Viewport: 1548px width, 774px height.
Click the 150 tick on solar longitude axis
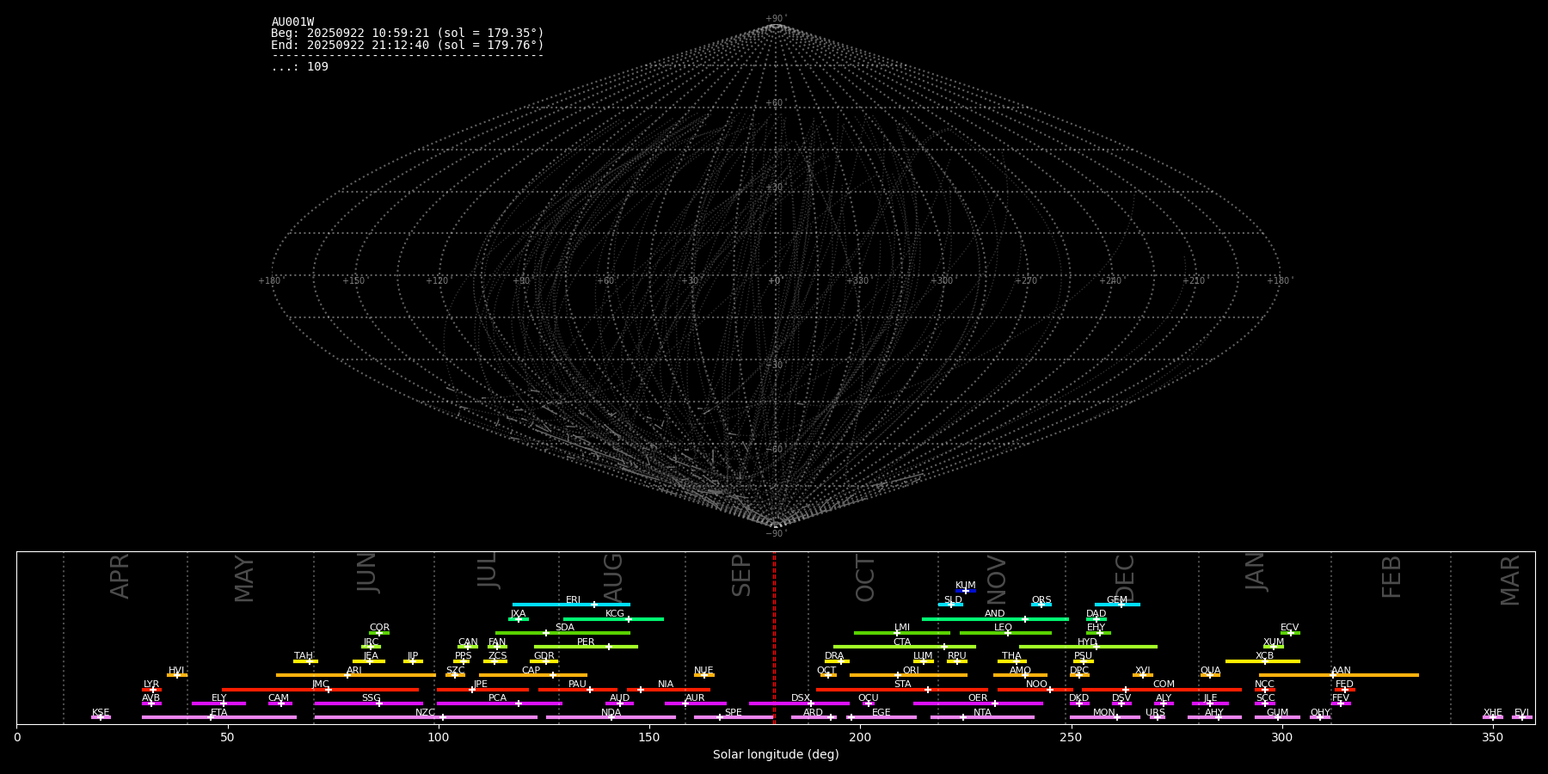point(649,737)
